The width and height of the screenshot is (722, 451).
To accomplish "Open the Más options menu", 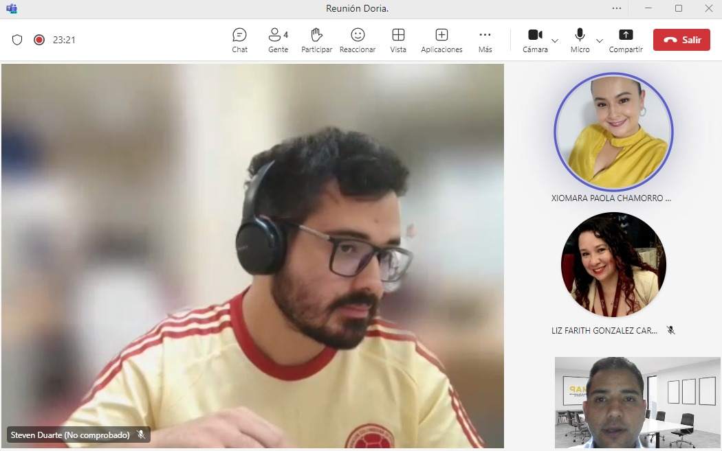I will click(485, 40).
